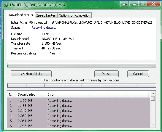Click the time left value 40 min 58 sec
The width and height of the screenshot is (162, 132).
click(x=51, y=48)
